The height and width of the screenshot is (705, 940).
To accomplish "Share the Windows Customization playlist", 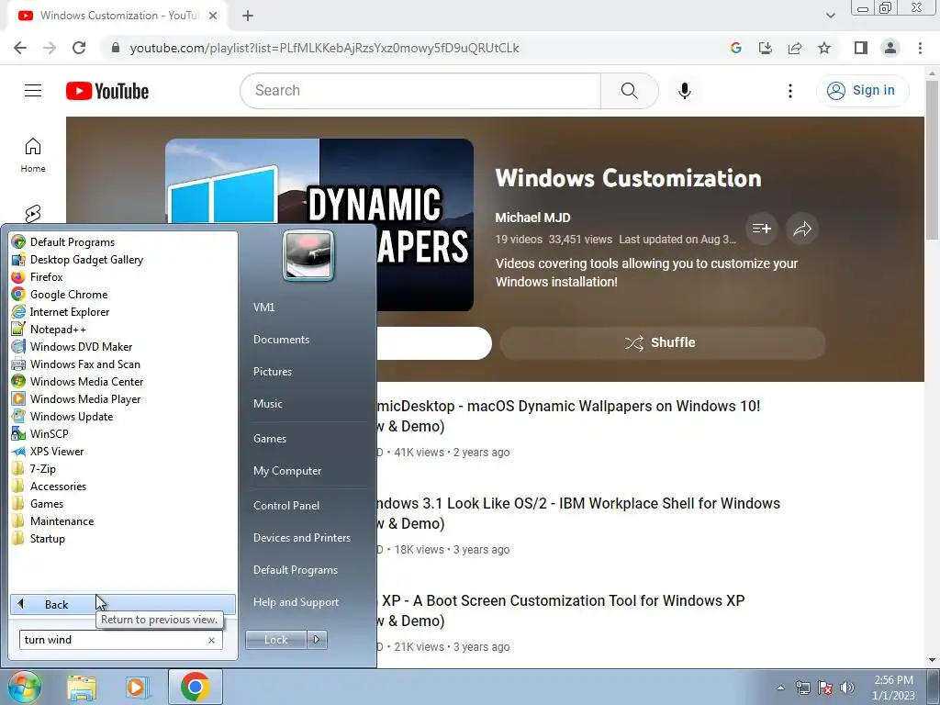I will pyautogui.click(x=802, y=229).
